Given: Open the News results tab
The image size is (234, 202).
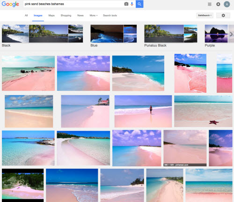Looking at the screenshot, I should tap(80, 15).
